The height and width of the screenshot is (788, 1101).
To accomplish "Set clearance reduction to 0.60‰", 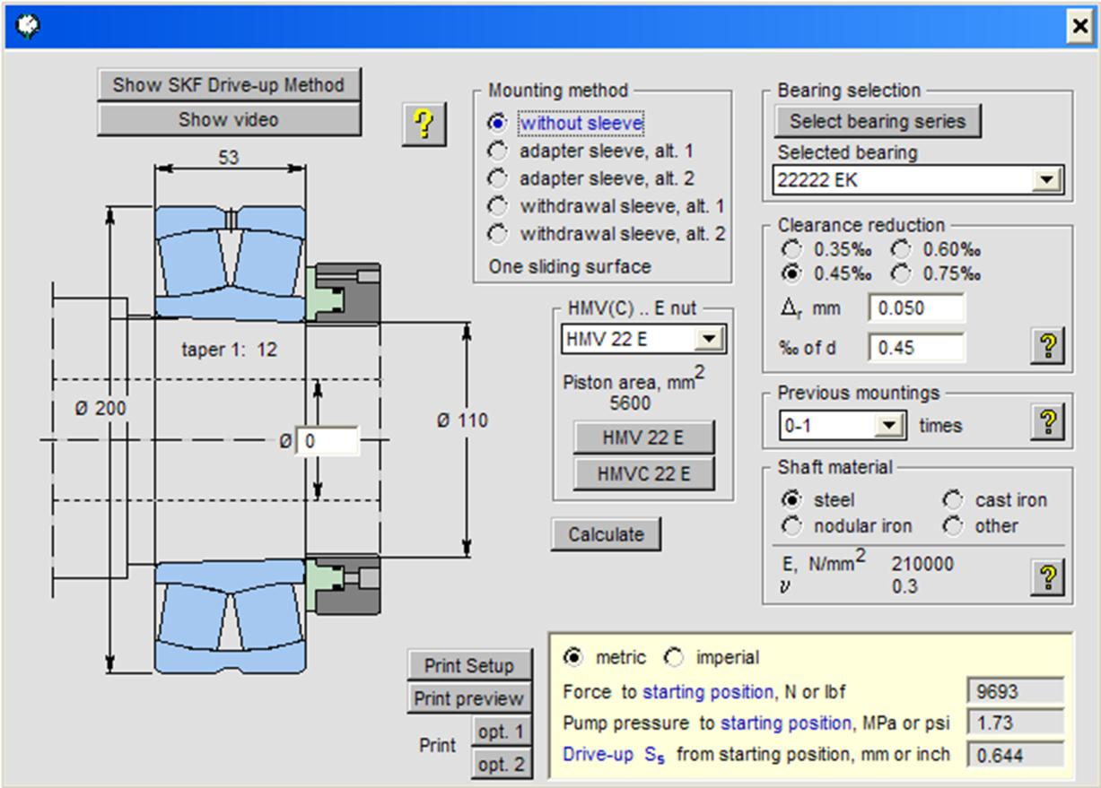I will point(900,249).
